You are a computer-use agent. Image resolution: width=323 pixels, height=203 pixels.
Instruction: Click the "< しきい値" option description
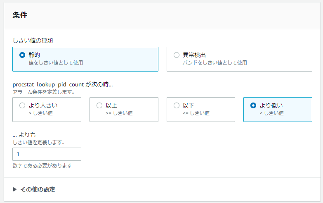[x=271, y=113]
